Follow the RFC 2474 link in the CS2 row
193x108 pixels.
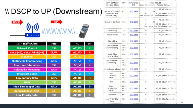(134, 82)
